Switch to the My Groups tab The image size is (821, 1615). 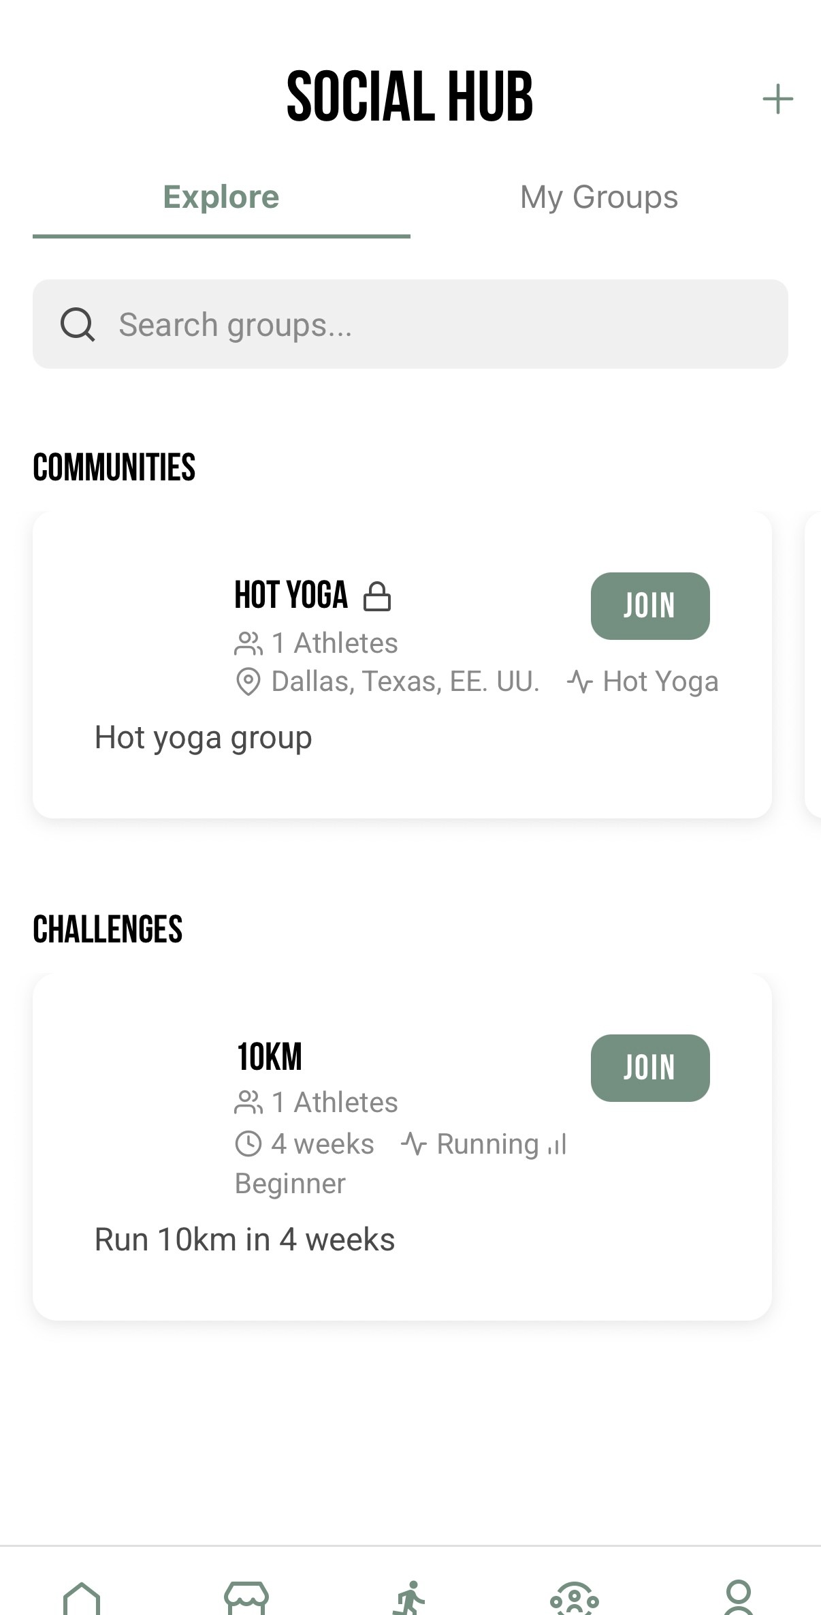[x=598, y=197]
